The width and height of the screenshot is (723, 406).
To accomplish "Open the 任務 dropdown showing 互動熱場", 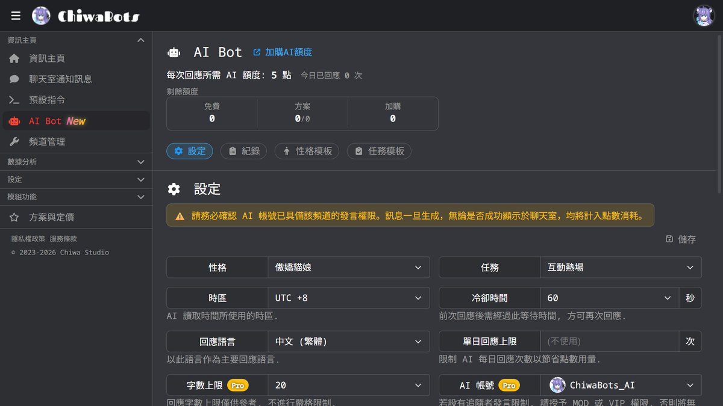I will point(621,267).
